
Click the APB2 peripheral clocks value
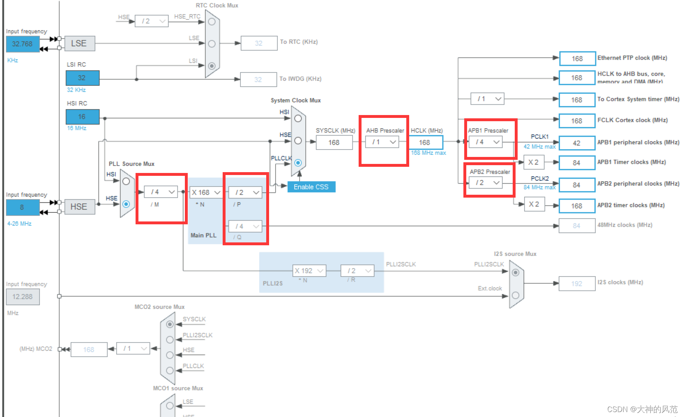(x=577, y=185)
